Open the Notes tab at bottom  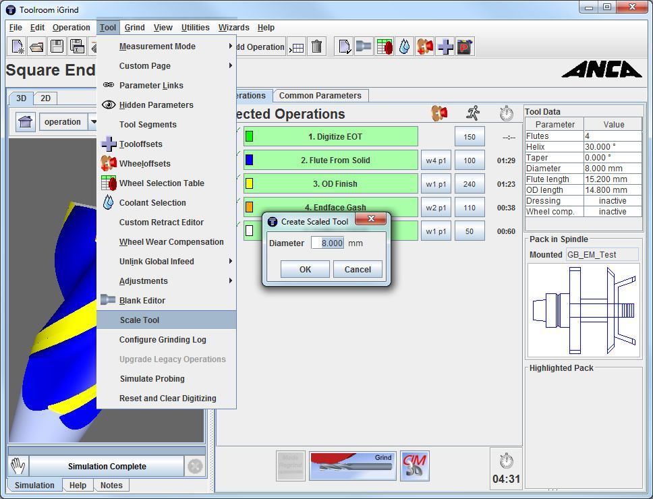[x=111, y=486]
